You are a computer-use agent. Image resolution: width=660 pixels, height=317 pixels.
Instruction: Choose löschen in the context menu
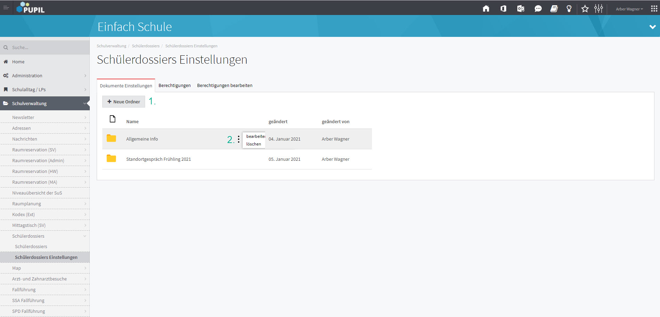pos(254,144)
